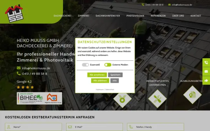Click the green envelope icon beside info@heikomuuss.de in hero
This screenshot has width=210, height=131.
19,68
